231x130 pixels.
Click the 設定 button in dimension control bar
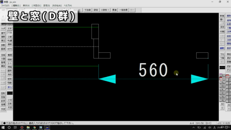[x=96, y=10]
